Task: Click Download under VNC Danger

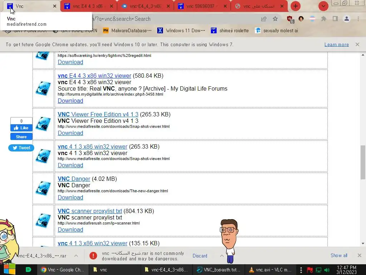Action: (x=70, y=198)
